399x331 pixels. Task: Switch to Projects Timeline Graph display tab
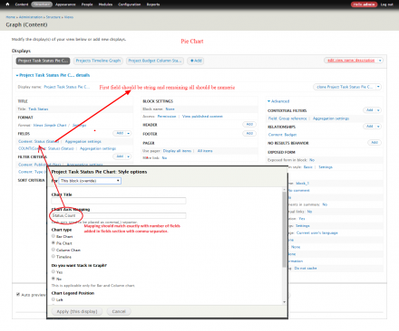click(98, 61)
